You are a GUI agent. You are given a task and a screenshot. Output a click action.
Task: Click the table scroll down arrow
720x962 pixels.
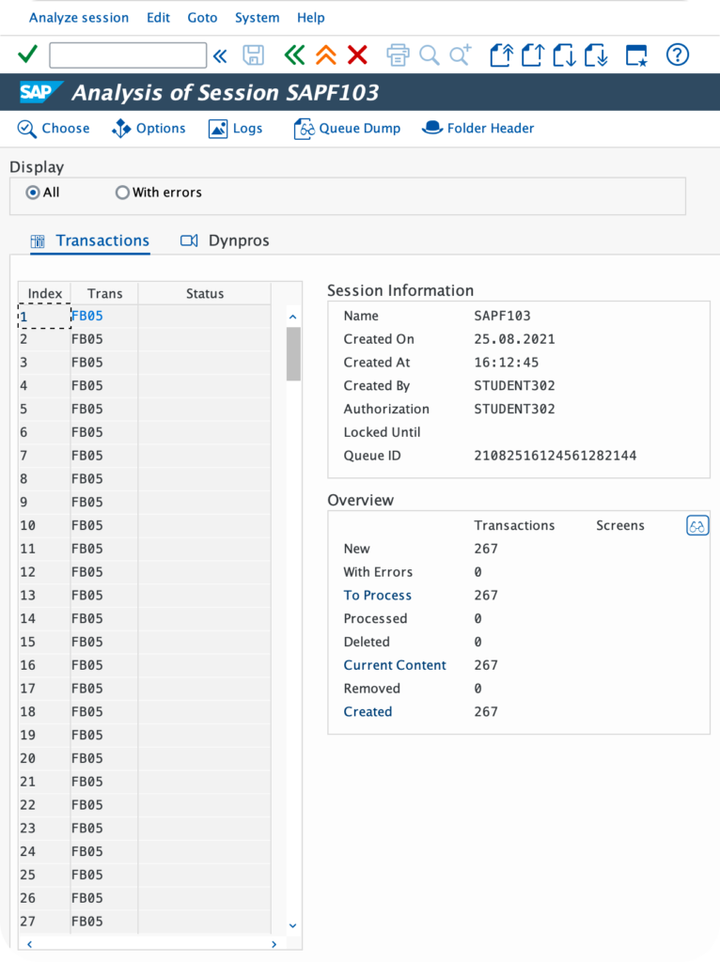292,925
